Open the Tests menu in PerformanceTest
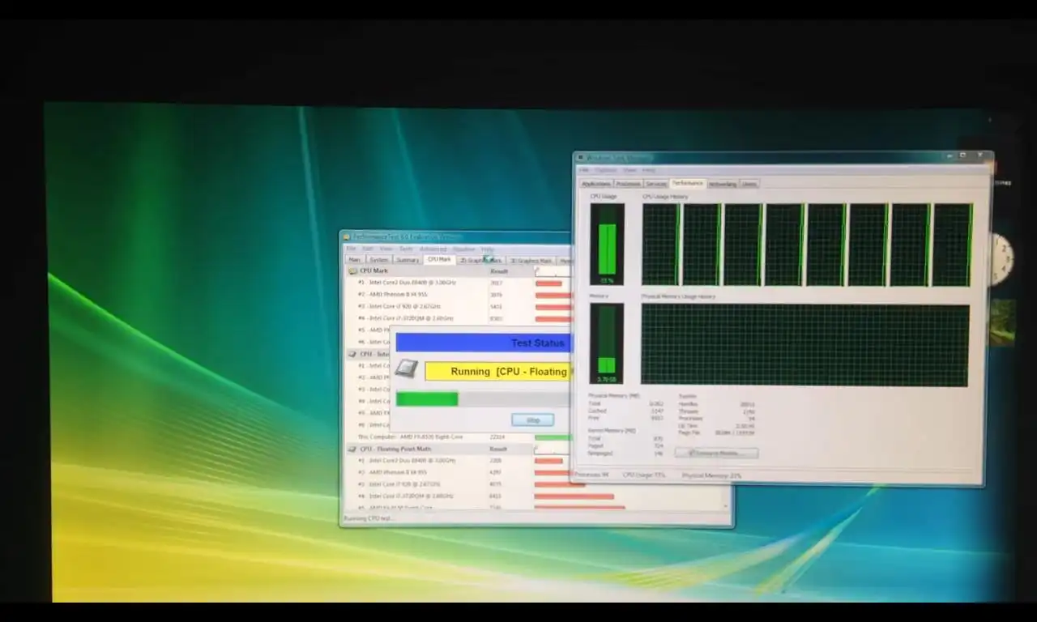The width and height of the screenshot is (1037, 622). [406, 249]
